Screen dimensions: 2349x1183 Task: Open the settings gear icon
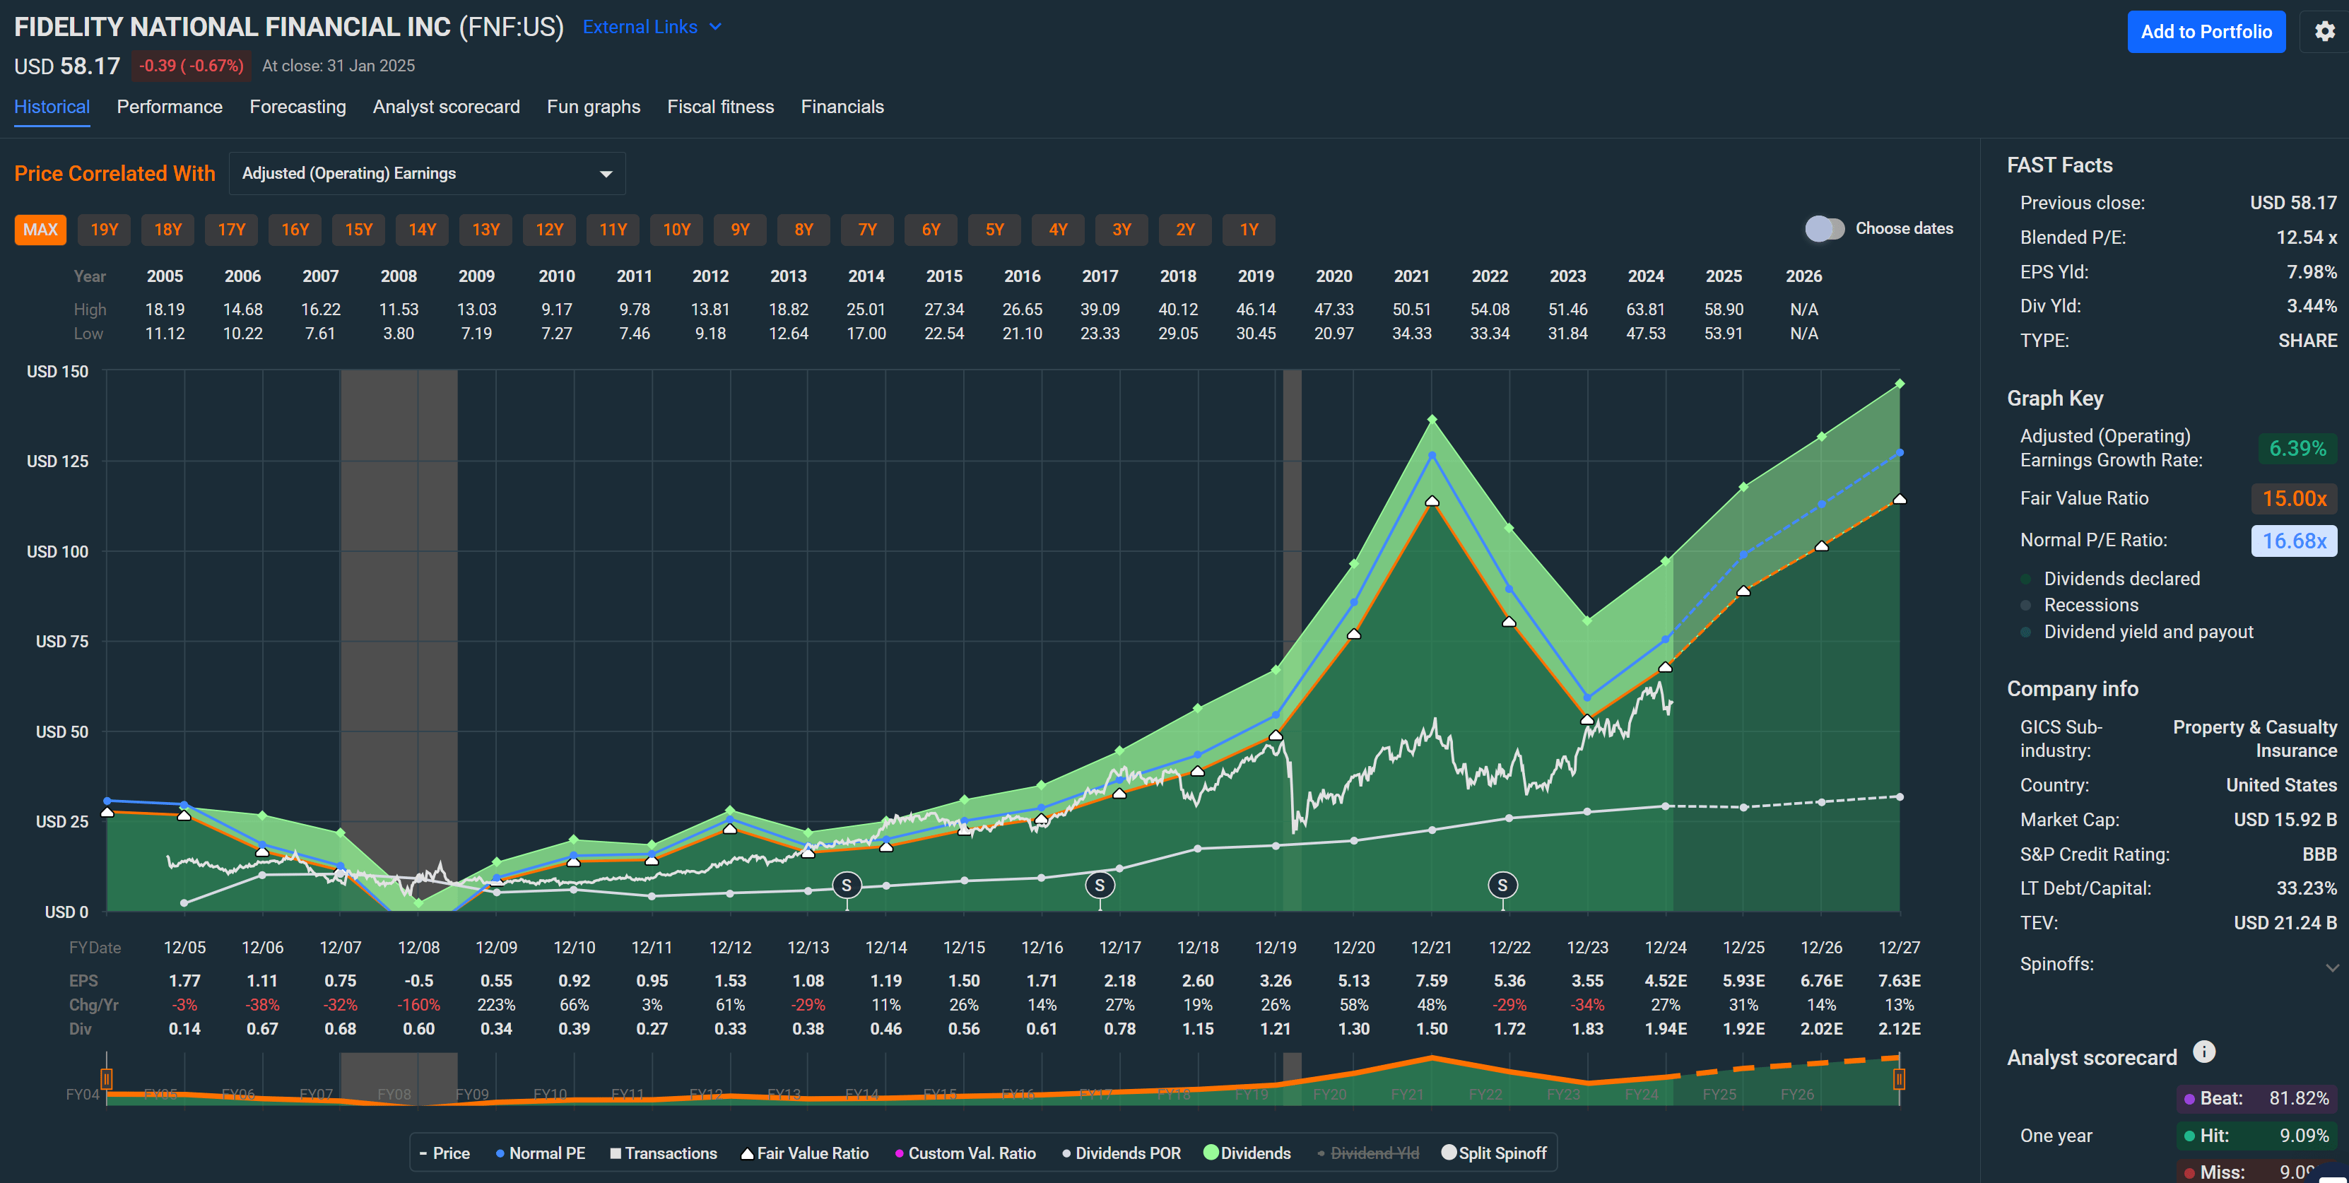click(x=2324, y=32)
